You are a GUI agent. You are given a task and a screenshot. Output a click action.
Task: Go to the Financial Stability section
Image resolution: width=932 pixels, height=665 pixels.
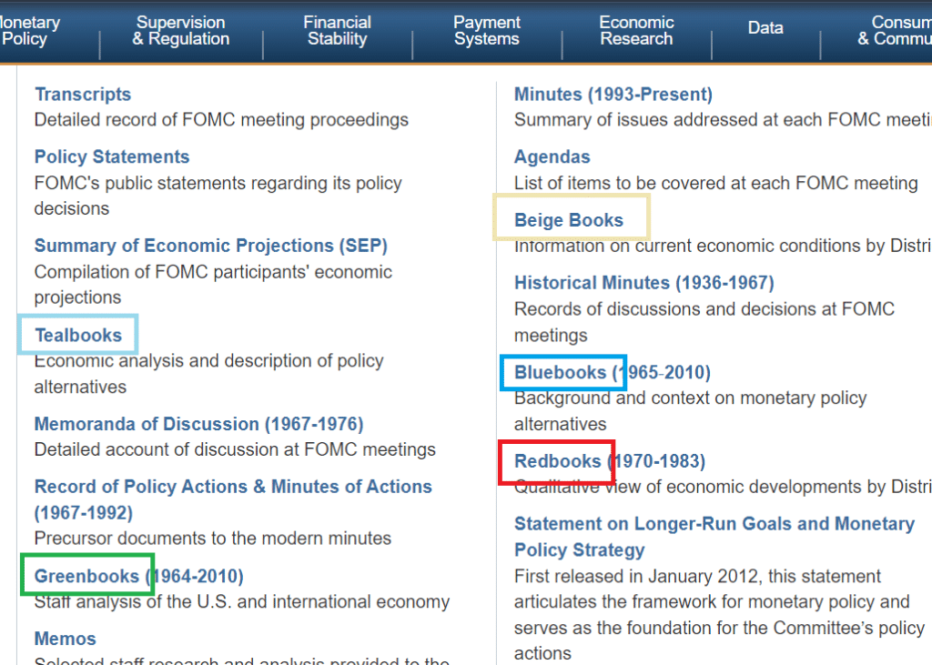[337, 30]
